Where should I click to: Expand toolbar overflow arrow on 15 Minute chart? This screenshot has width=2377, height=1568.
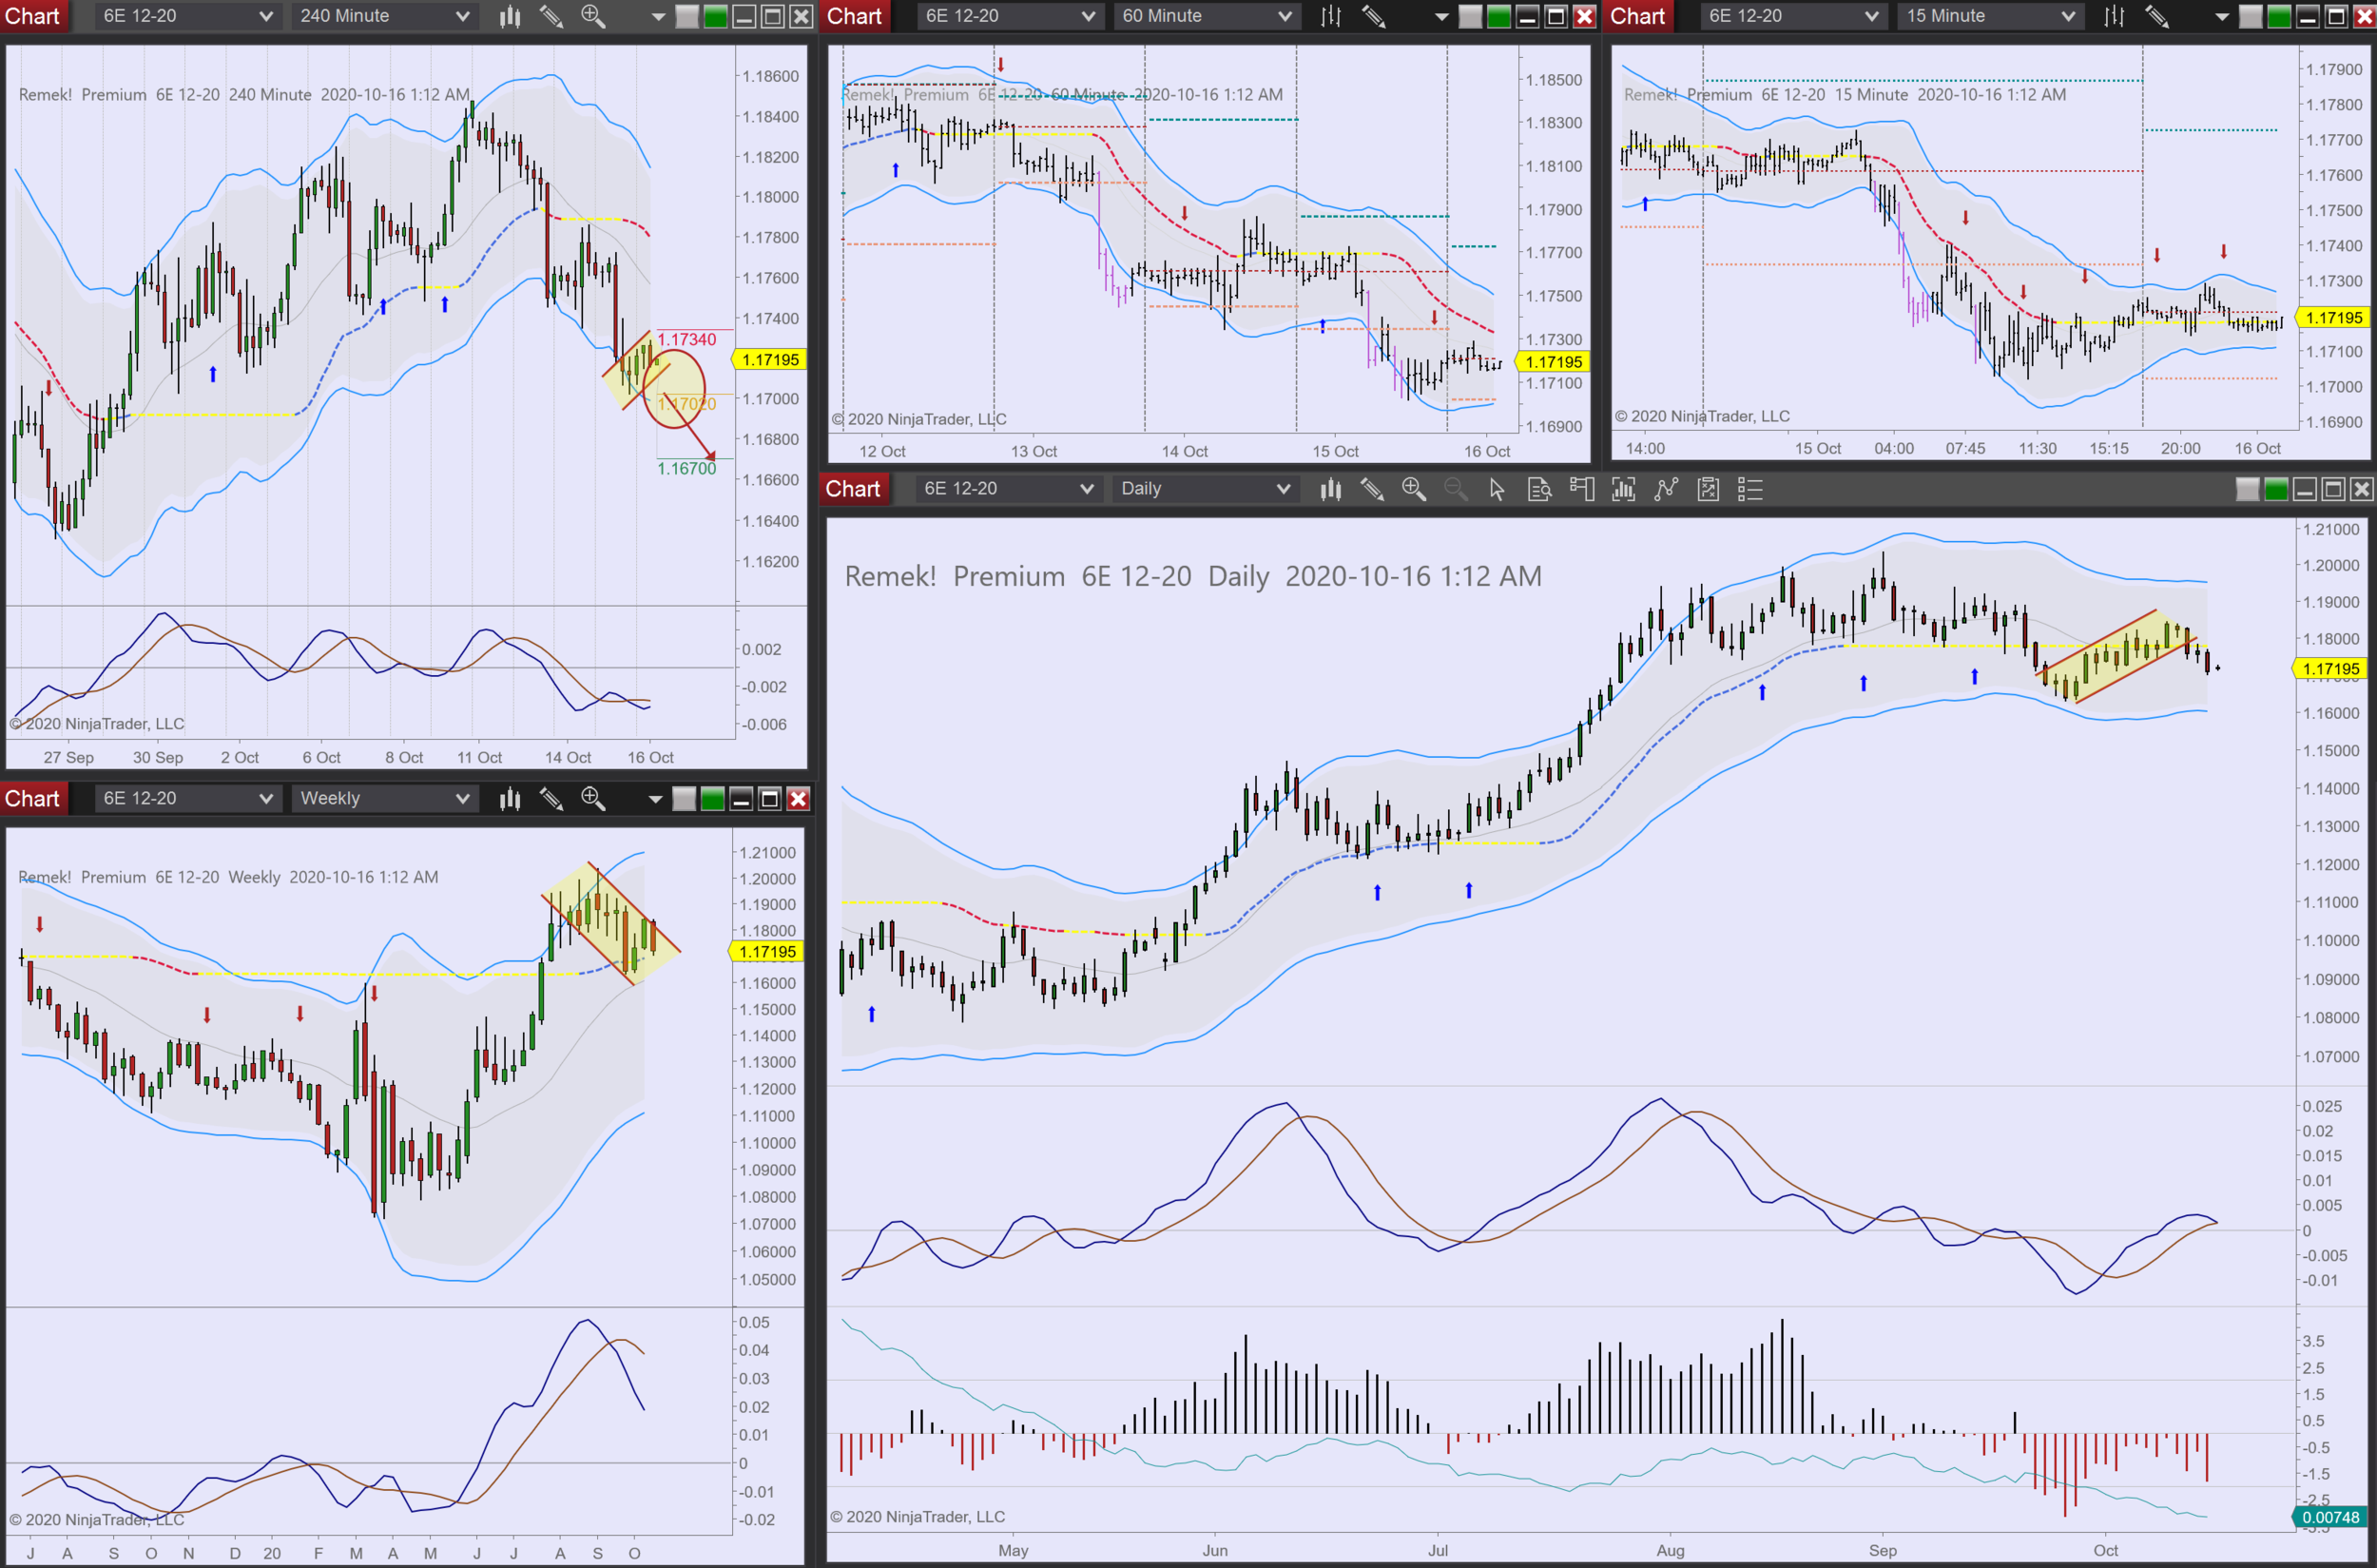coord(2222,16)
